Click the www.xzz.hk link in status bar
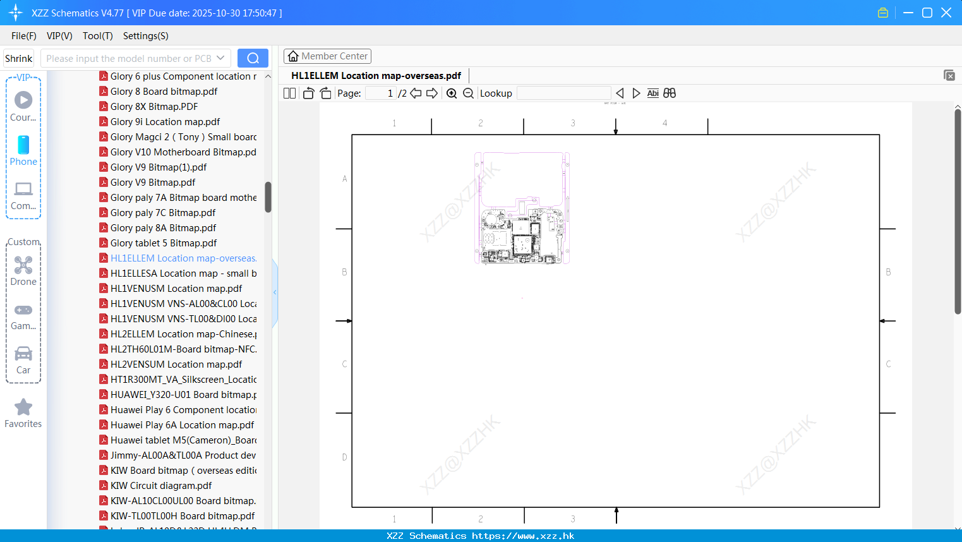 point(523,536)
